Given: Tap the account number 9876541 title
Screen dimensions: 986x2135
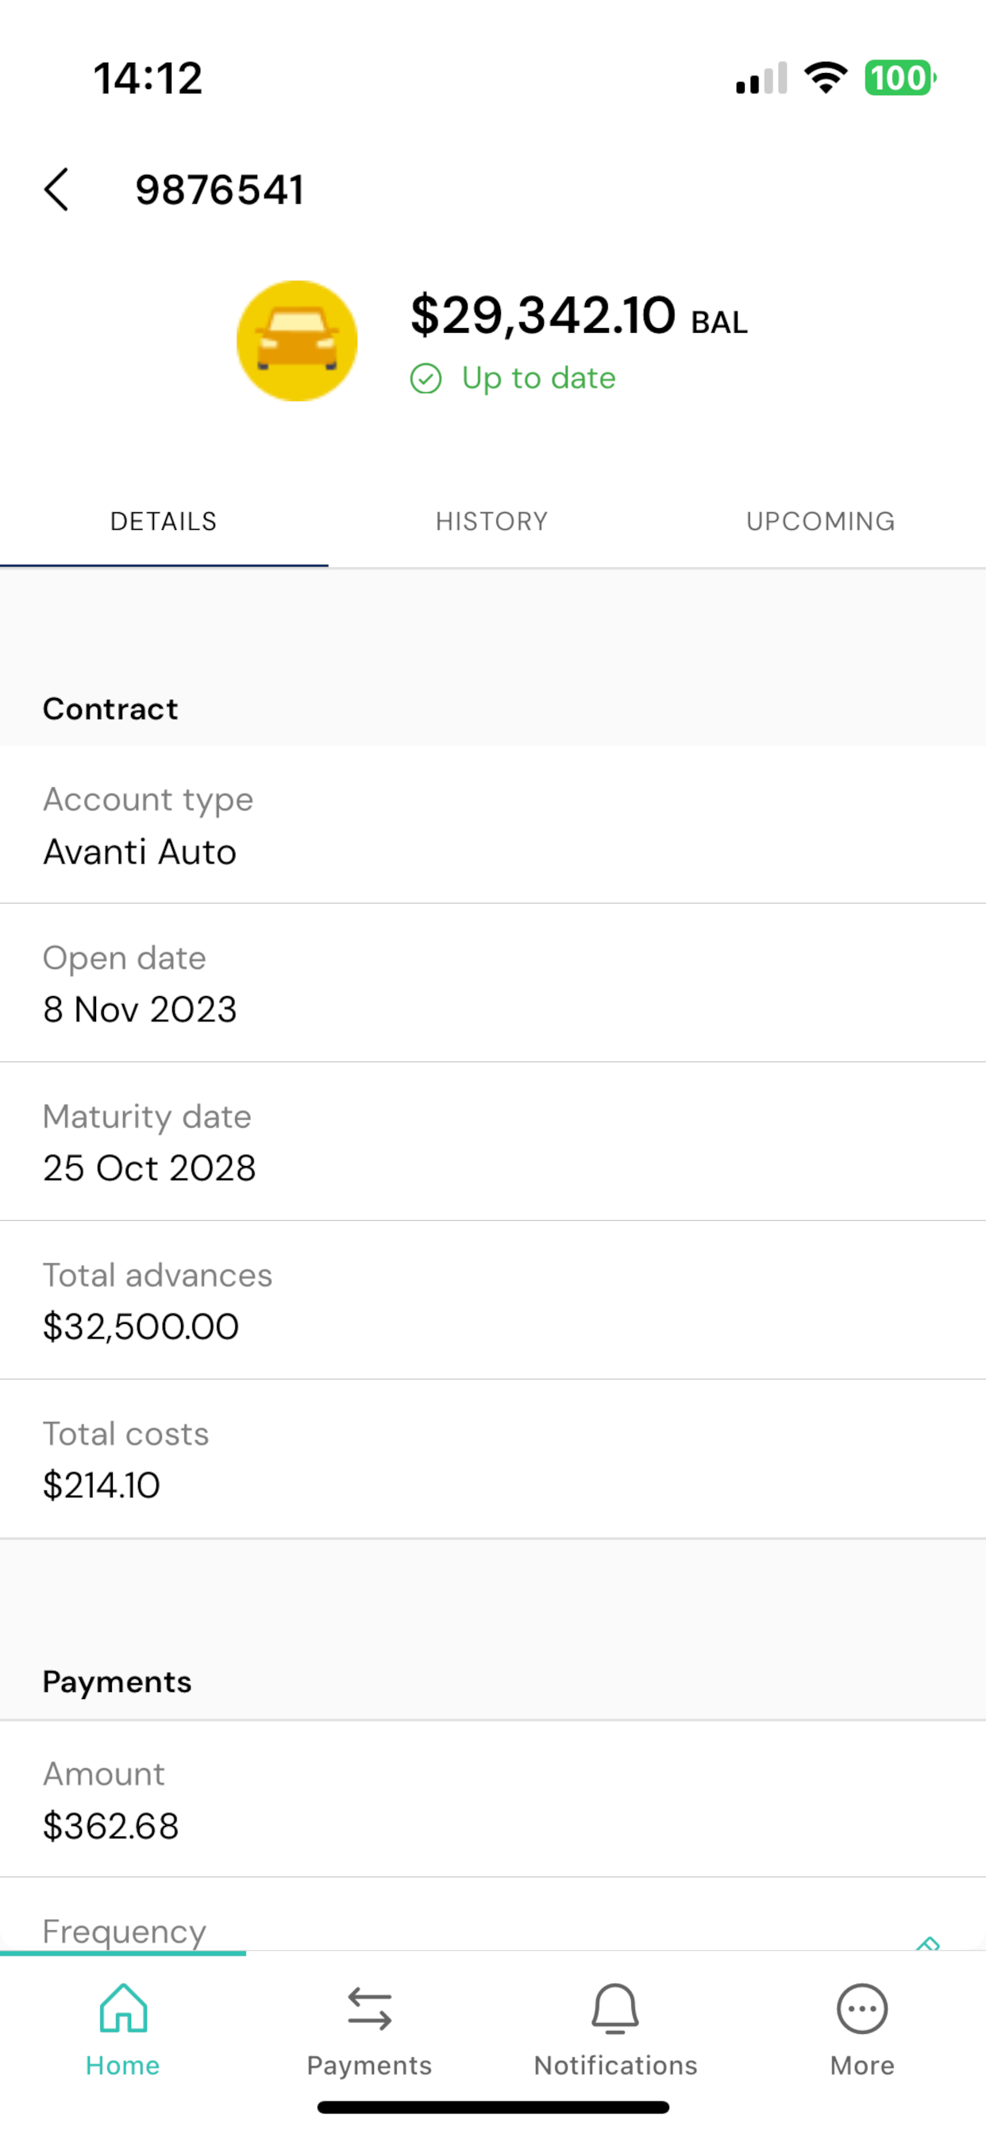Looking at the screenshot, I should (x=220, y=190).
